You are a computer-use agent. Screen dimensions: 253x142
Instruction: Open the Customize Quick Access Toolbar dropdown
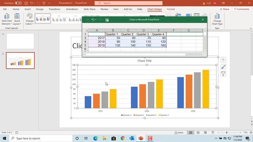coord(49,3)
